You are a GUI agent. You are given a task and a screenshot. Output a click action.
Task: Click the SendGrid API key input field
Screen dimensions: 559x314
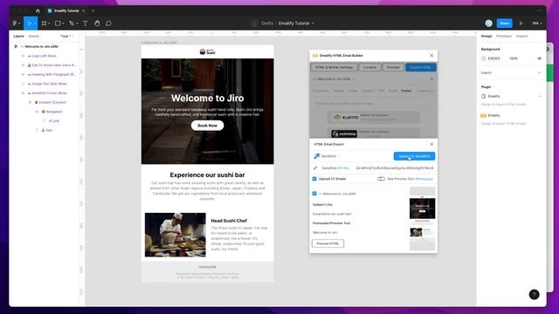[395, 168]
